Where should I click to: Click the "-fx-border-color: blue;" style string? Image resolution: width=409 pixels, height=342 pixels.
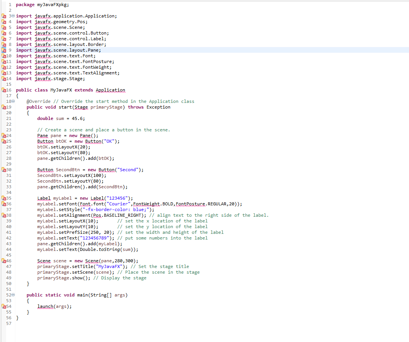click(x=116, y=210)
